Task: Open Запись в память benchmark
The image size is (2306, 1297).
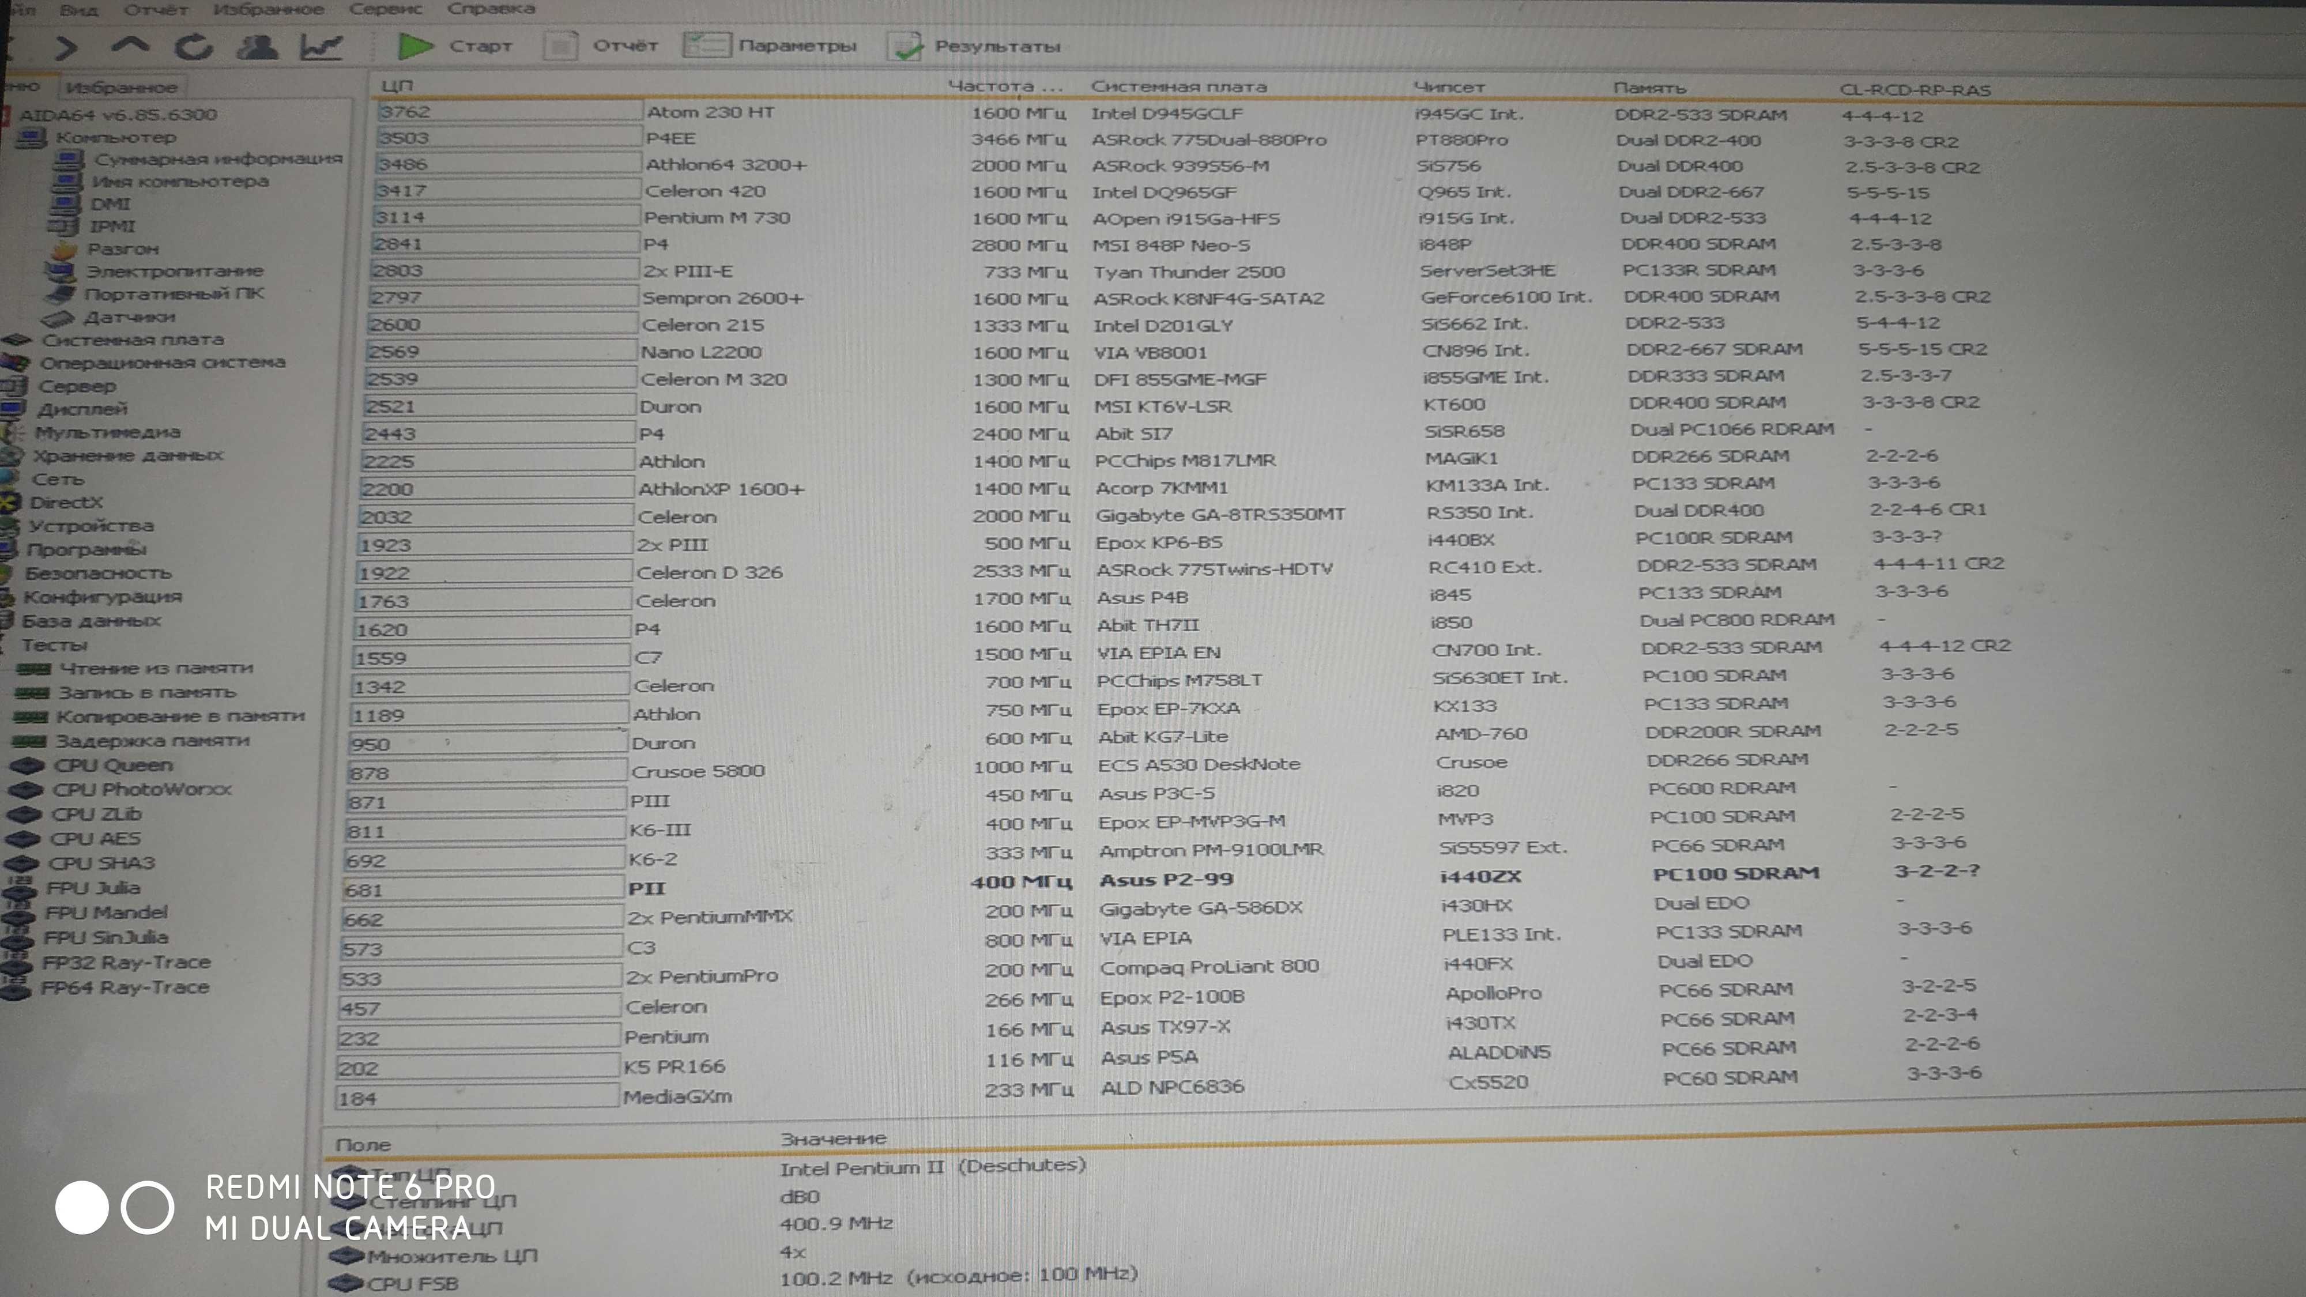Action: click(x=147, y=692)
